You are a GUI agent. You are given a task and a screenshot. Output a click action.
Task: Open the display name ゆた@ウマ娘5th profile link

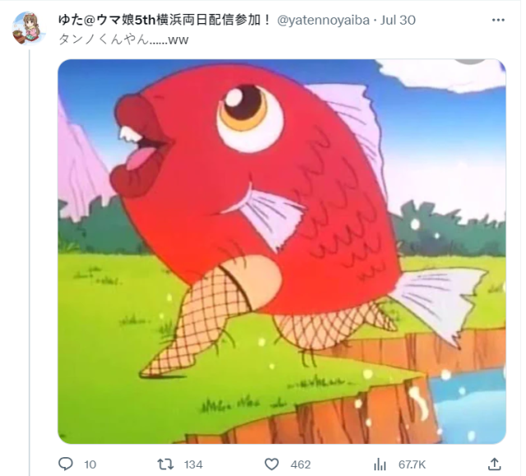tap(164, 20)
